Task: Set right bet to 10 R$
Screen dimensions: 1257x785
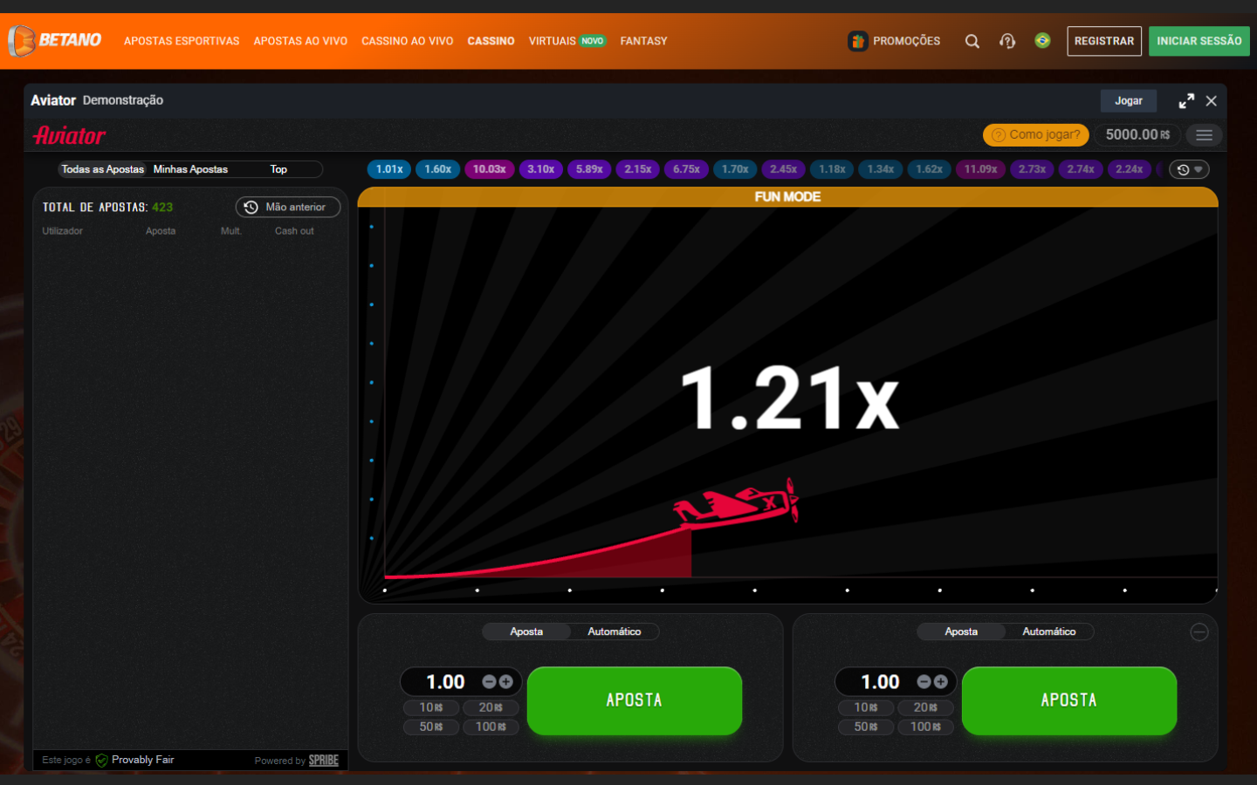Action: (x=866, y=707)
